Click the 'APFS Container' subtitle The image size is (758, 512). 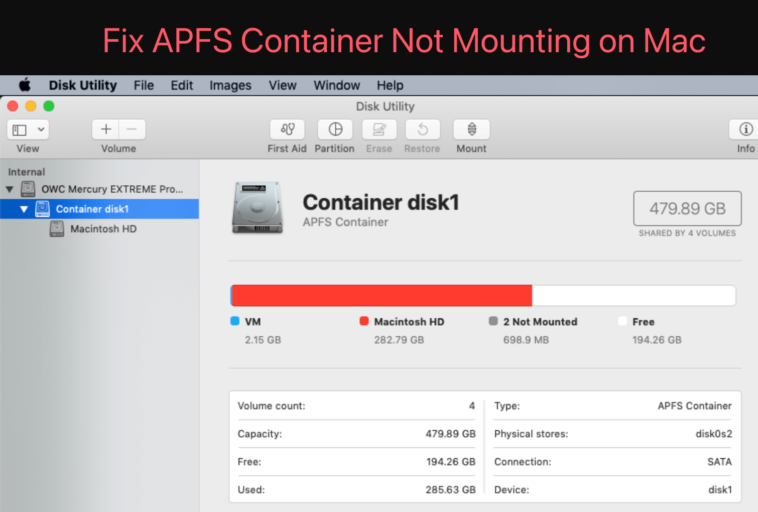click(x=345, y=222)
